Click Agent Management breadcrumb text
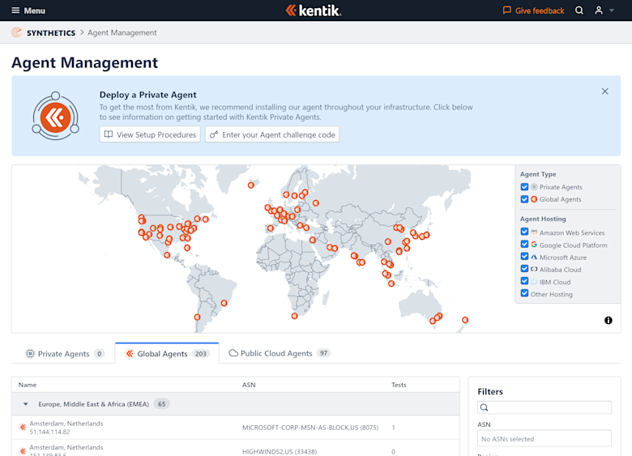The image size is (632, 456). coord(122,32)
